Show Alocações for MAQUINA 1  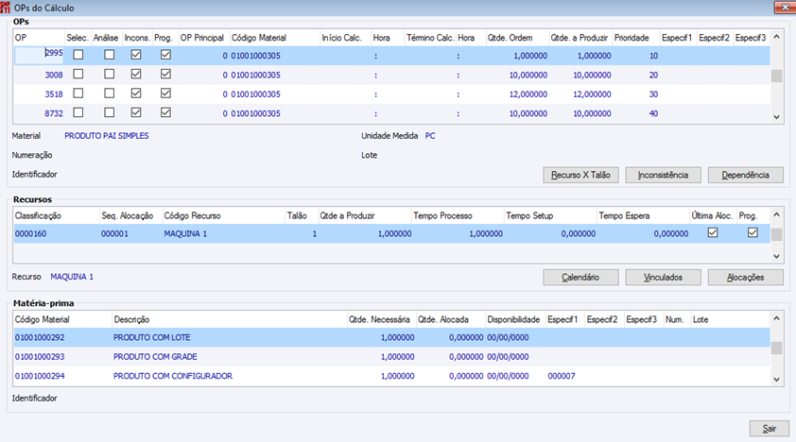(x=745, y=278)
